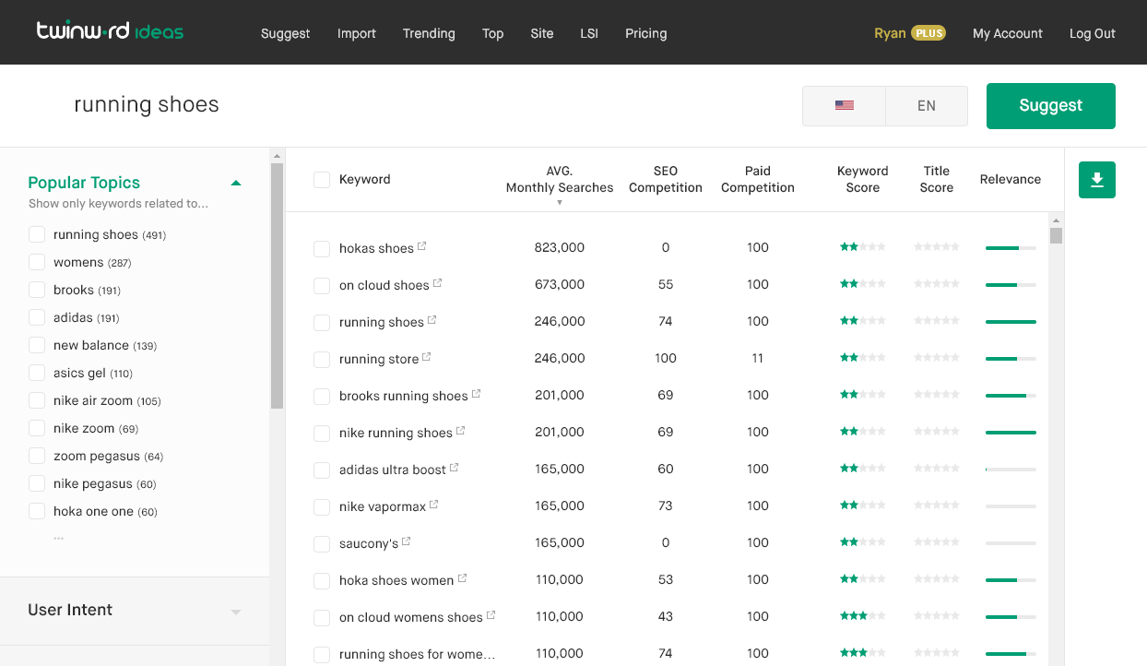Check the brooks topic checkbox
The width and height of the screenshot is (1147, 666).
[37, 290]
